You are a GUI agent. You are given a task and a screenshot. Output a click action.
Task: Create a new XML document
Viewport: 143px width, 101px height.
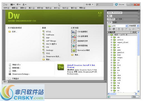pos(48,53)
